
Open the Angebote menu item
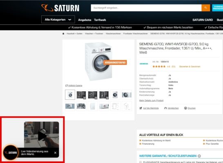click(x=85, y=20)
